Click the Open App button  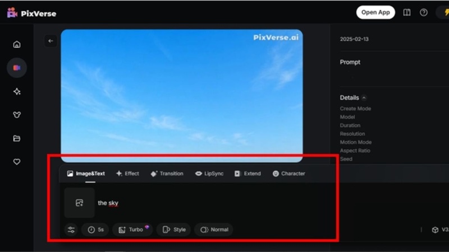click(375, 12)
